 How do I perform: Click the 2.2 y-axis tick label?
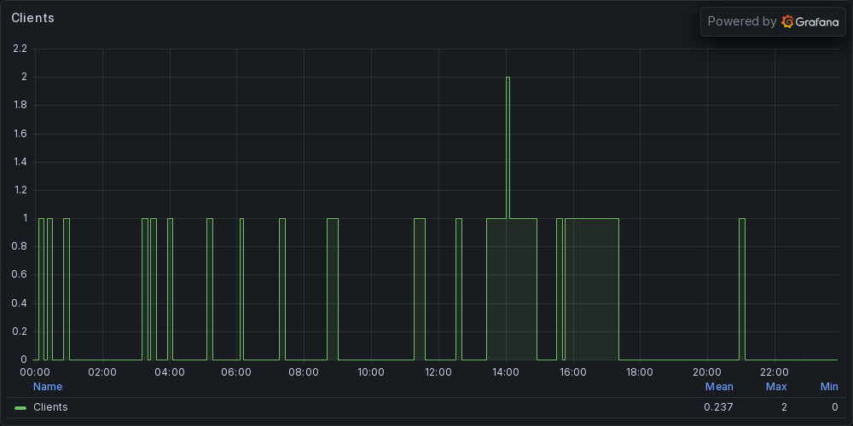[x=20, y=49]
